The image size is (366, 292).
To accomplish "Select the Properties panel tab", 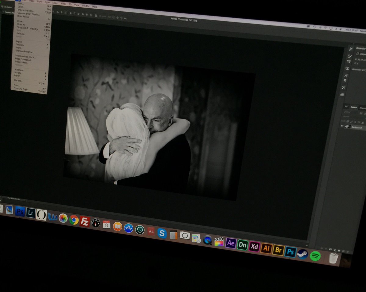I will click(361, 48).
